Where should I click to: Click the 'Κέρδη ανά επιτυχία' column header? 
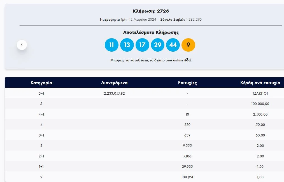(260, 83)
